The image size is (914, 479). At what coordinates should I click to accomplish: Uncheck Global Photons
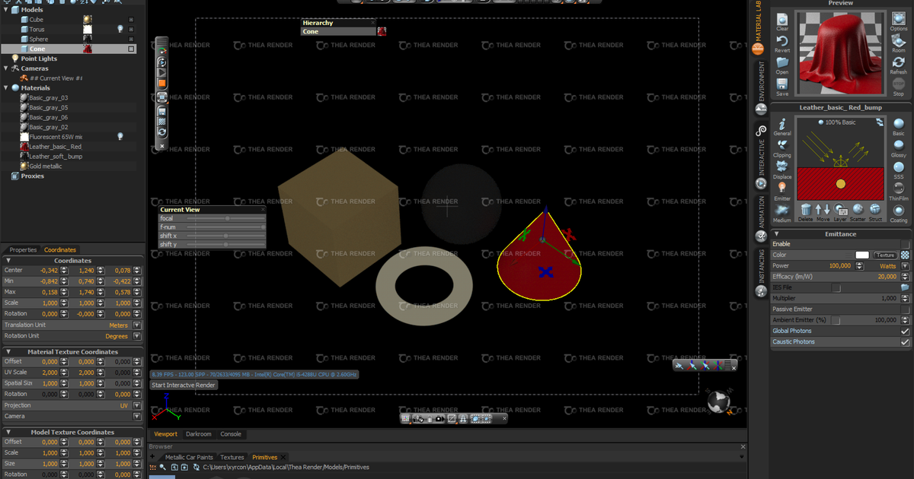[905, 331]
